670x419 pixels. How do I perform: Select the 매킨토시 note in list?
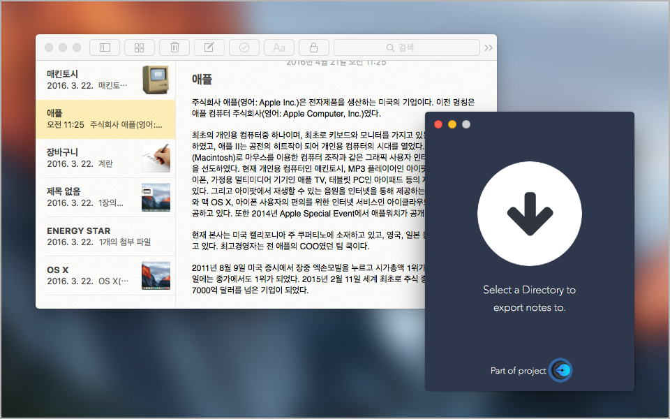point(105,80)
